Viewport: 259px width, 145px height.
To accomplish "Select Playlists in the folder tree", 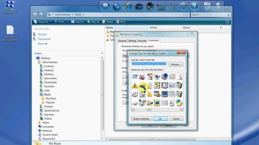I will [50, 102].
